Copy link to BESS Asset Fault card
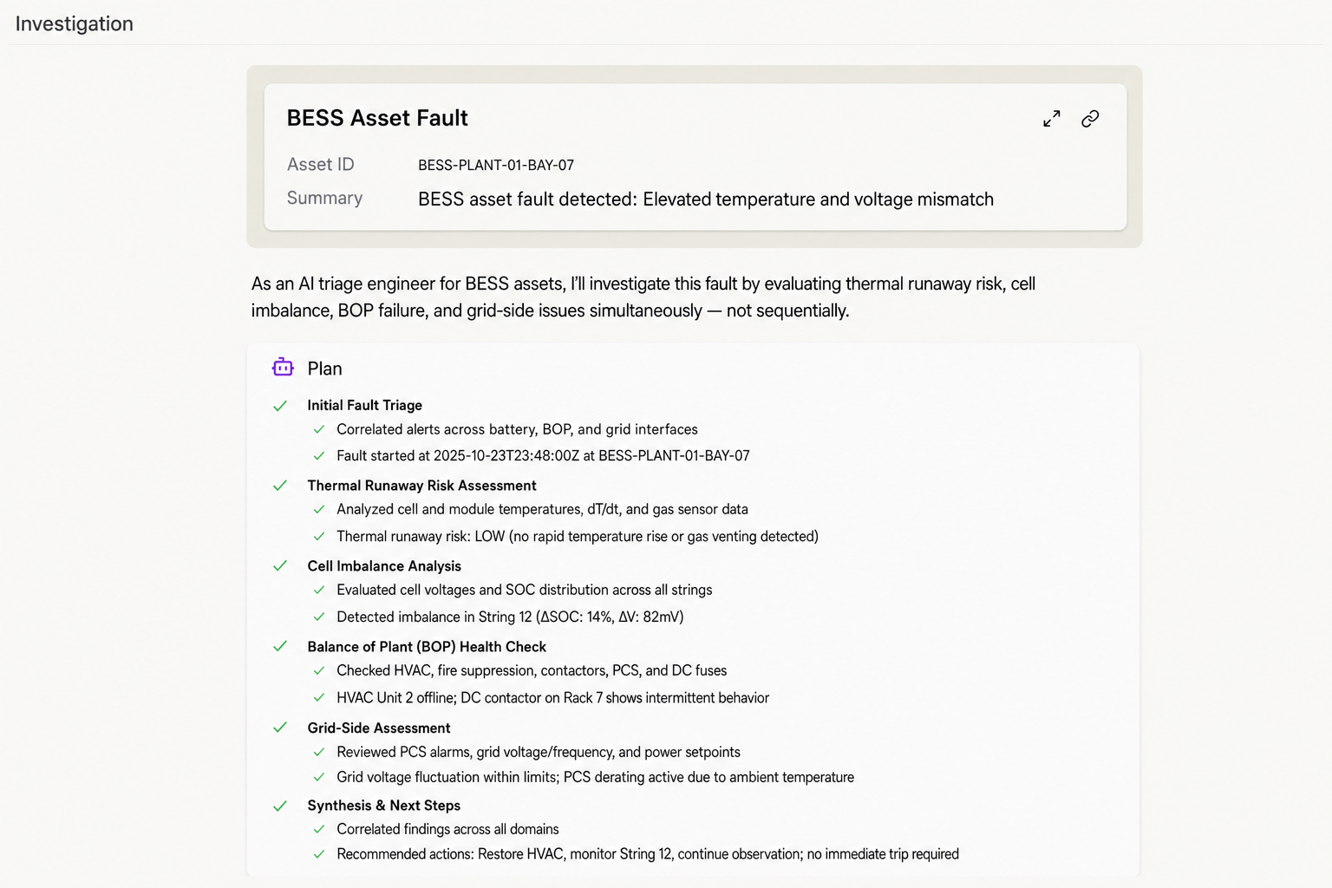This screenshot has width=1332, height=888. pyautogui.click(x=1090, y=119)
